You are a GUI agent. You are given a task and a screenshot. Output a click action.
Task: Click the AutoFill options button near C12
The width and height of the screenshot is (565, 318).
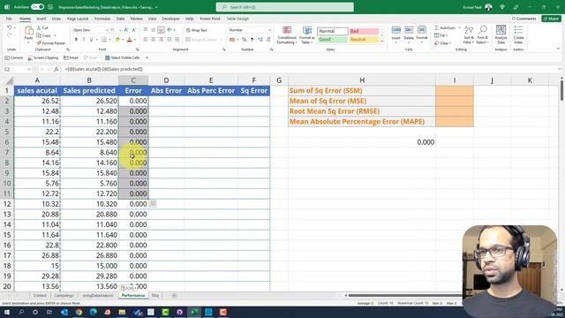153,204
